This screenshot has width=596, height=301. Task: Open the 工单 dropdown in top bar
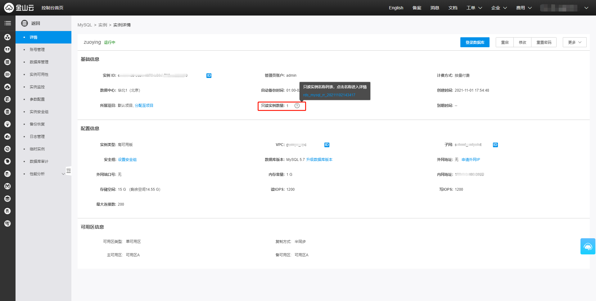(x=474, y=8)
